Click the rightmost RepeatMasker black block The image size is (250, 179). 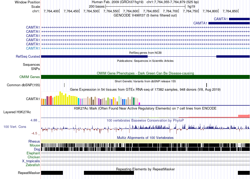pyautogui.click(x=244, y=173)
